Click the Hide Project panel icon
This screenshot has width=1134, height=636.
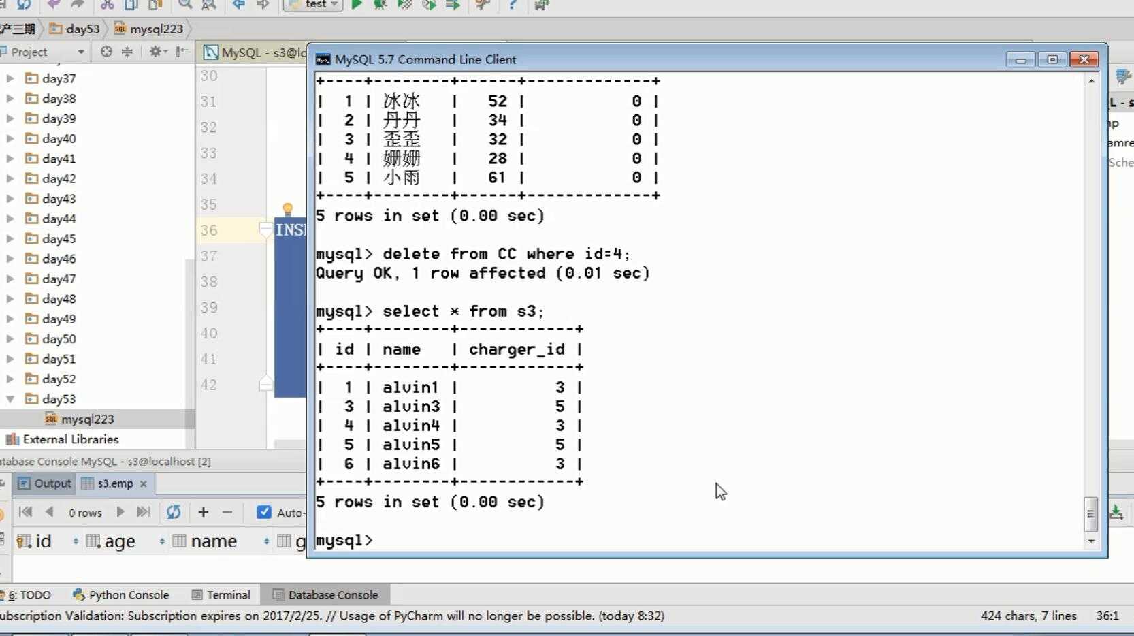click(182, 52)
